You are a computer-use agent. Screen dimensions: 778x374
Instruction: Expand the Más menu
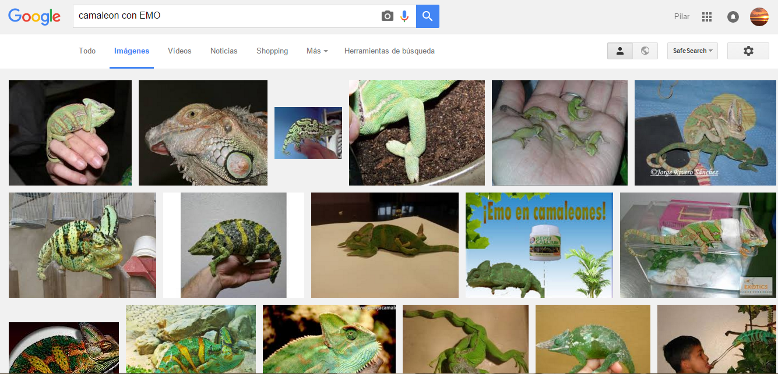[x=316, y=51]
